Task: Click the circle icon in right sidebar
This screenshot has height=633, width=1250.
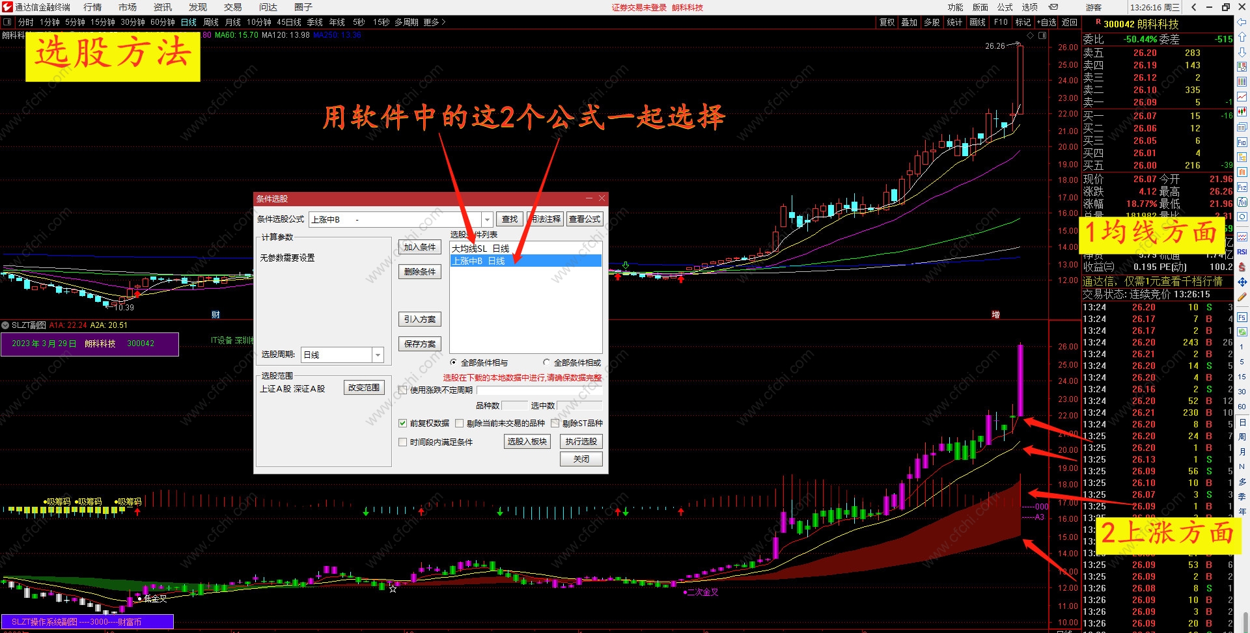Action: click(1242, 217)
